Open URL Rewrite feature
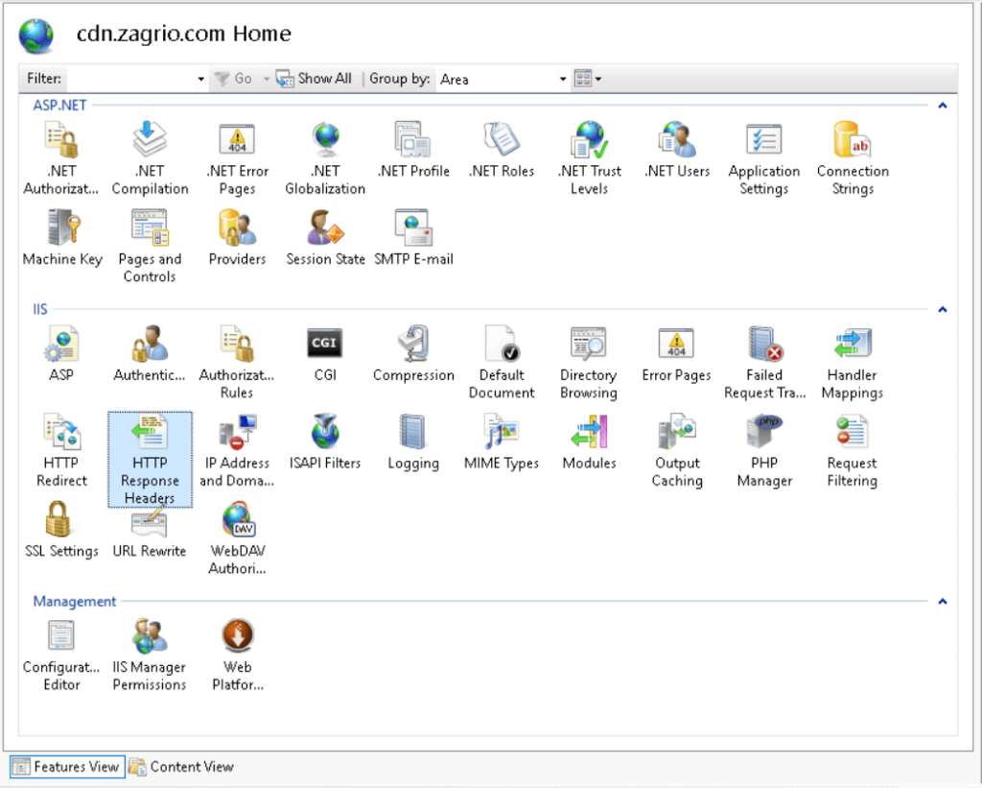This screenshot has width=982, height=788. click(x=150, y=533)
